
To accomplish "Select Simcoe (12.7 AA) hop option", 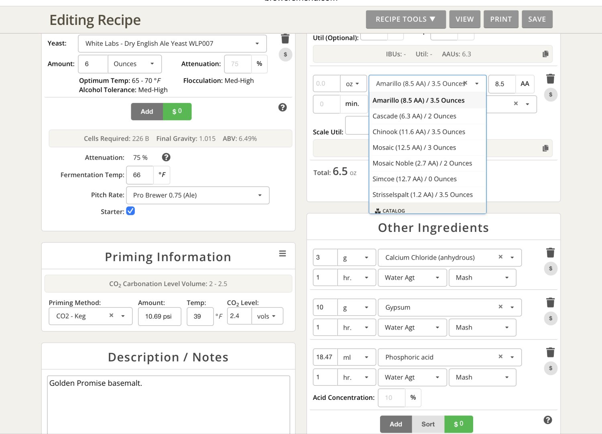I will [x=427, y=179].
